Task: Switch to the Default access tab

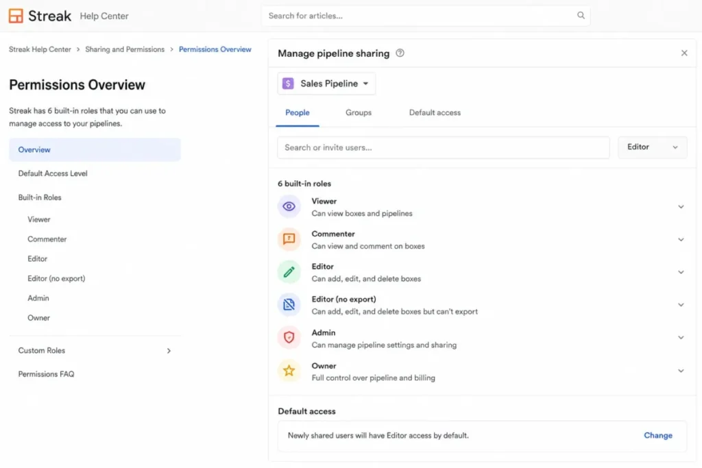Action: point(435,112)
